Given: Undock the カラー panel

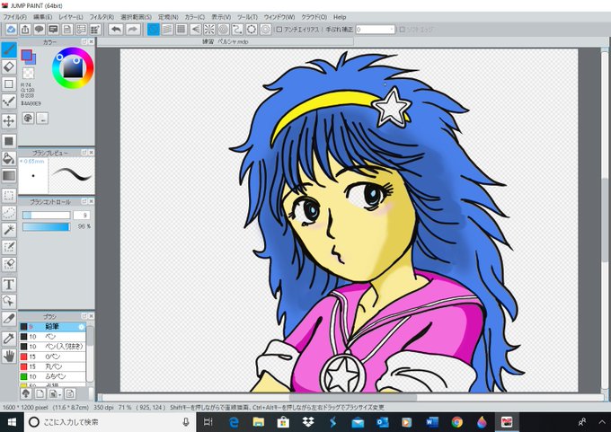Looking at the screenshot, I should pos(84,41).
